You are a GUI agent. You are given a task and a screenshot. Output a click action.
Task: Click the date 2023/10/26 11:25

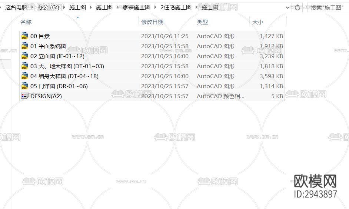click(165, 36)
